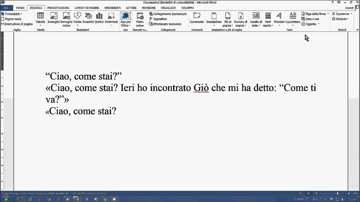Open the REVISIONE tab
Viewport: 360px width, 202px height.
pyautogui.click(x=148, y=8)
